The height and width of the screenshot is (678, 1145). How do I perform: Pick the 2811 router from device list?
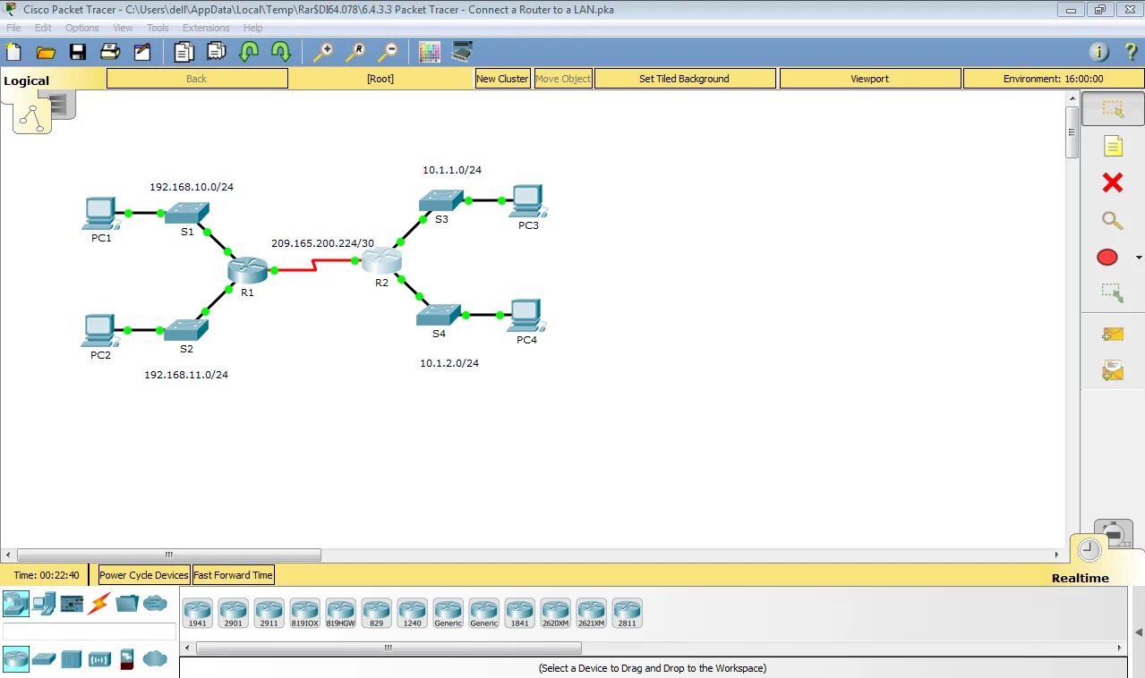pos(628,613)
